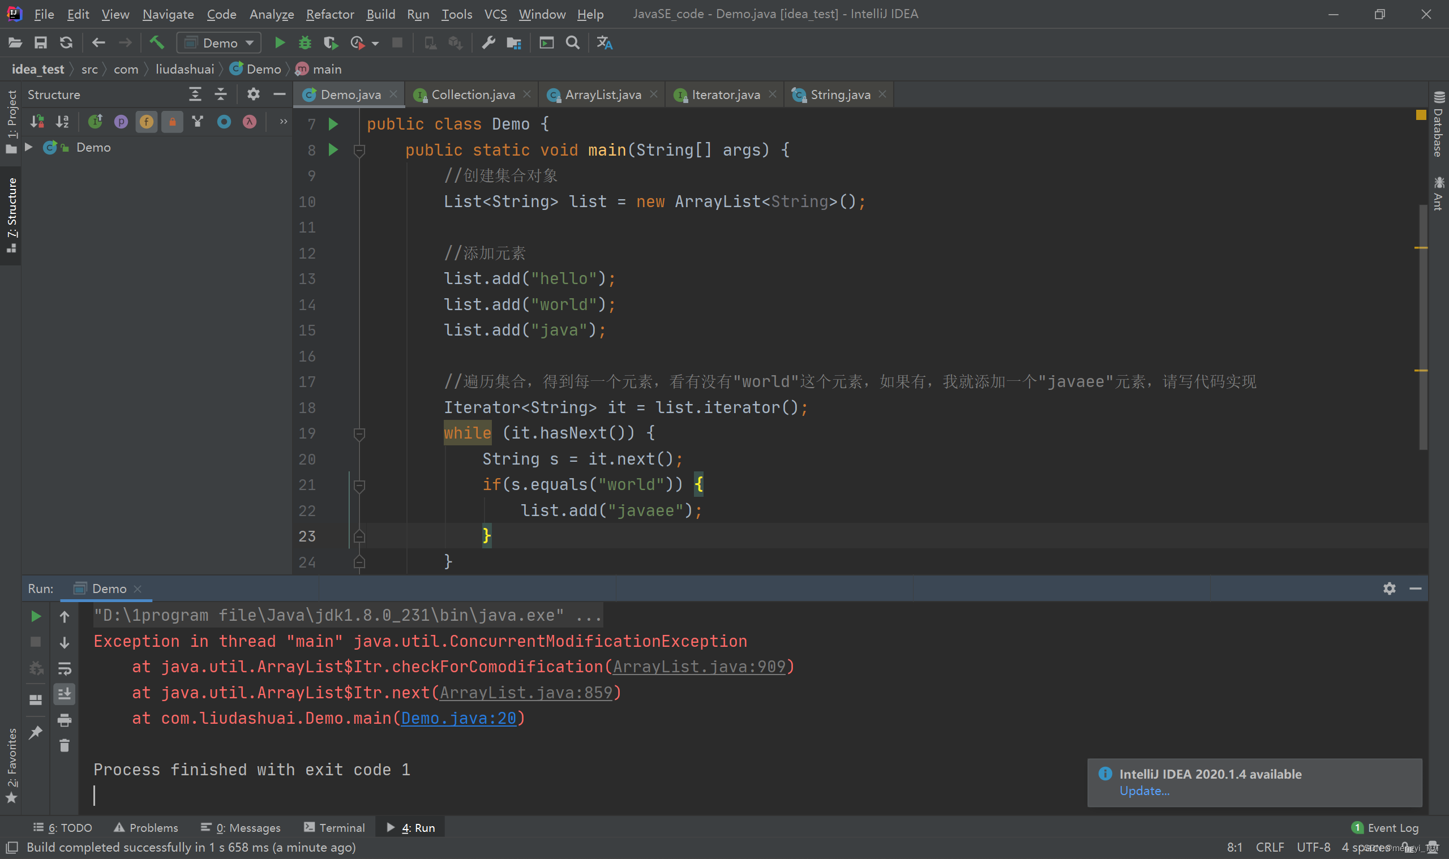Open the Demo run configuration dropdown
The image size is (1449, 859).
click(x=219, y=43)
